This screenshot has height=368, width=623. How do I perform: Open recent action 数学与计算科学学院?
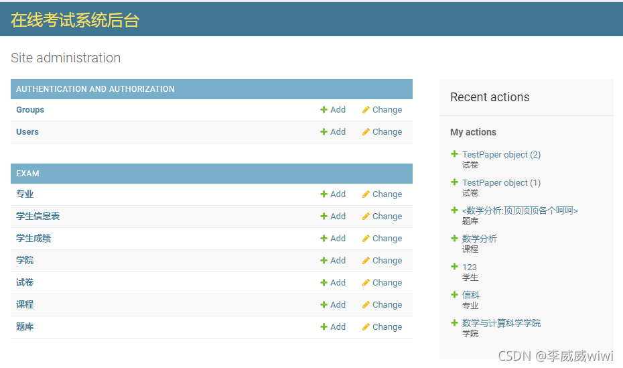501,323
